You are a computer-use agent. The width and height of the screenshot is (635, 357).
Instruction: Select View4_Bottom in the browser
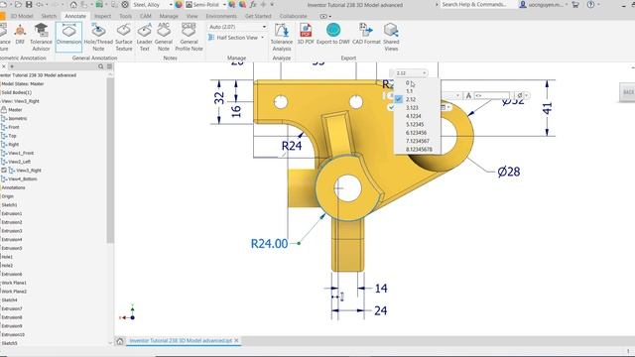(22, 178)
